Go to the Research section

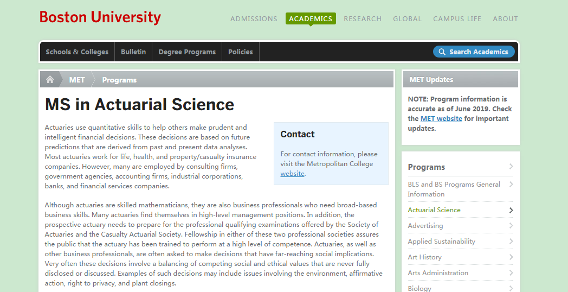point(363,18)
